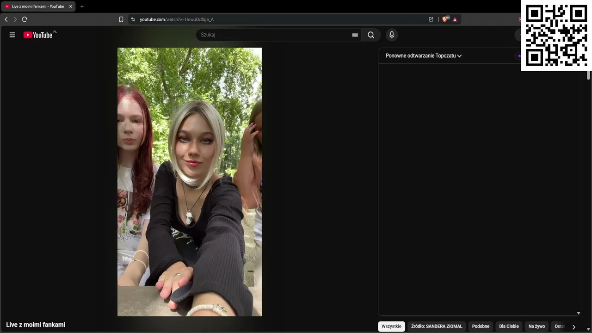Go back to the previous page

(x=6, y=19)
